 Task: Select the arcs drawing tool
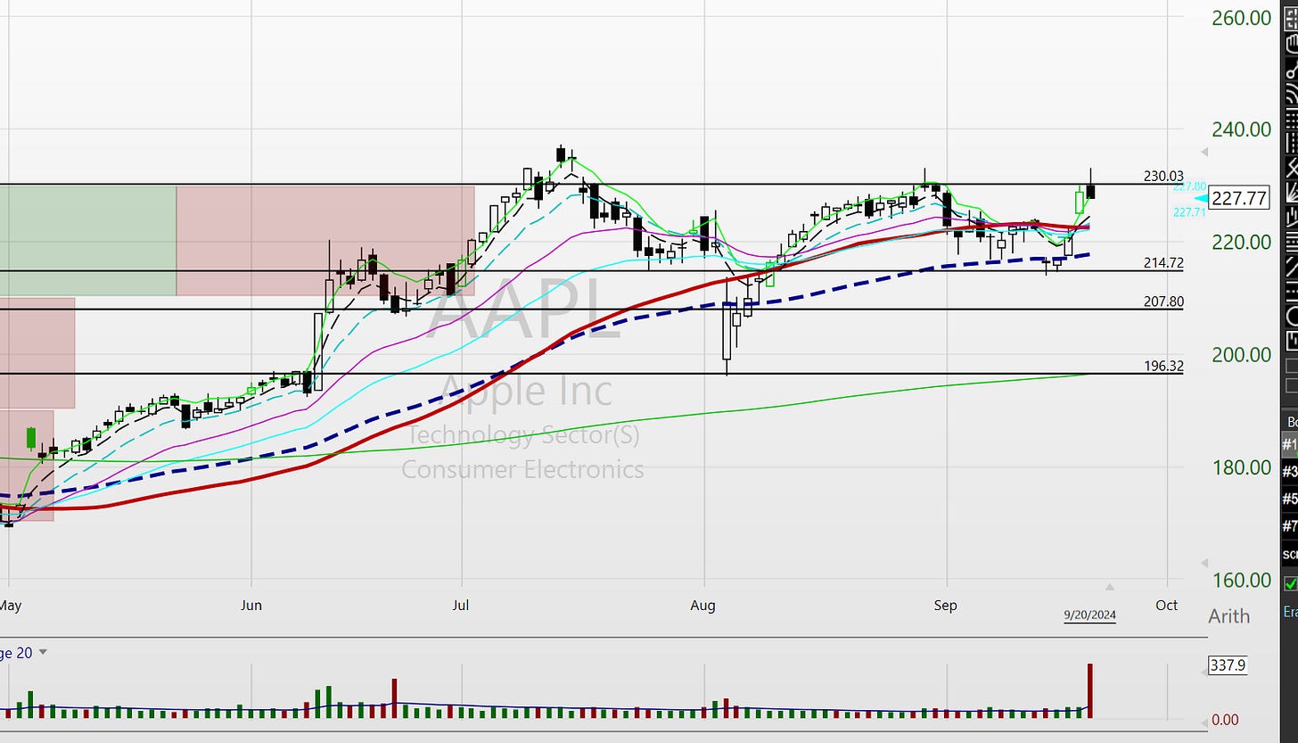1292,93
